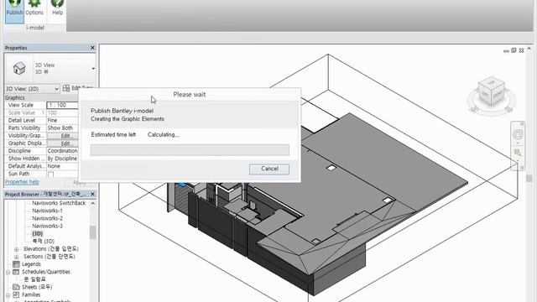Viewport: 537px width, 302px height.
Task: Click the Discipline value Coordination
Action: click(63, 151)
